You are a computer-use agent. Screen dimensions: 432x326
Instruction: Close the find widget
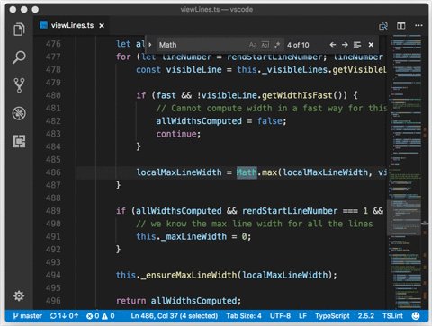coord(371,45)
